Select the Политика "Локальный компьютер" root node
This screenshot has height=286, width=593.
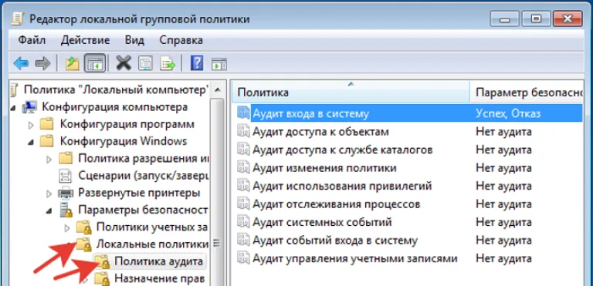[116, 90]
